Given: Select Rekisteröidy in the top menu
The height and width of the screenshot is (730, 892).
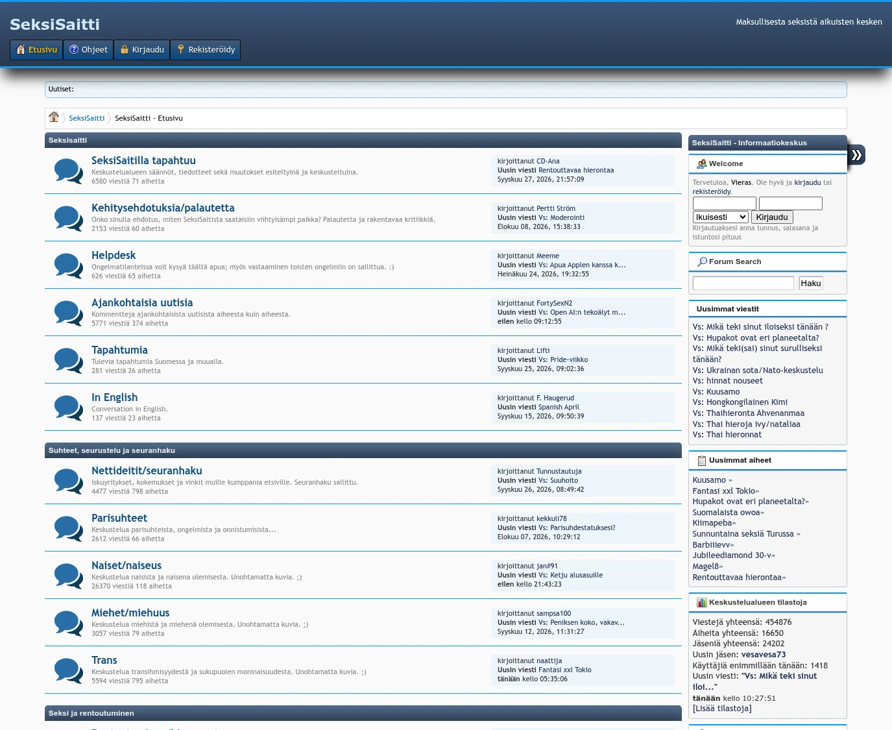Looking at the screenshot, I should 206,50.
